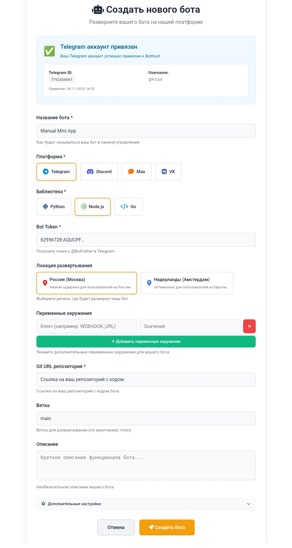Select Telegram as the platform
Viewport: 292px width, 548px height.
tap(56, 172)
